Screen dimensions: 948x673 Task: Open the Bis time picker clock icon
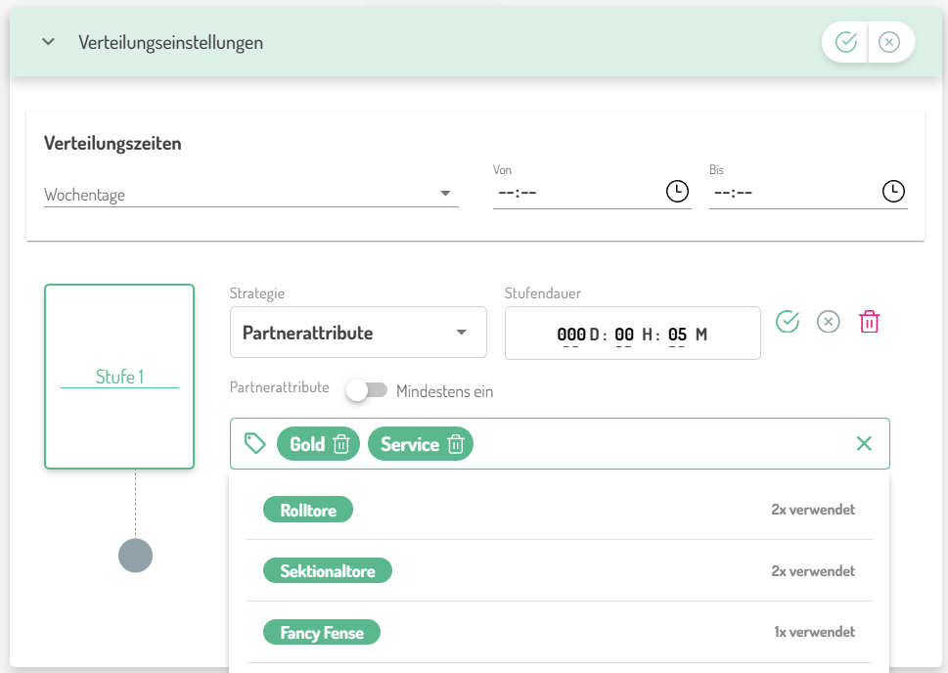pos(893,192)
